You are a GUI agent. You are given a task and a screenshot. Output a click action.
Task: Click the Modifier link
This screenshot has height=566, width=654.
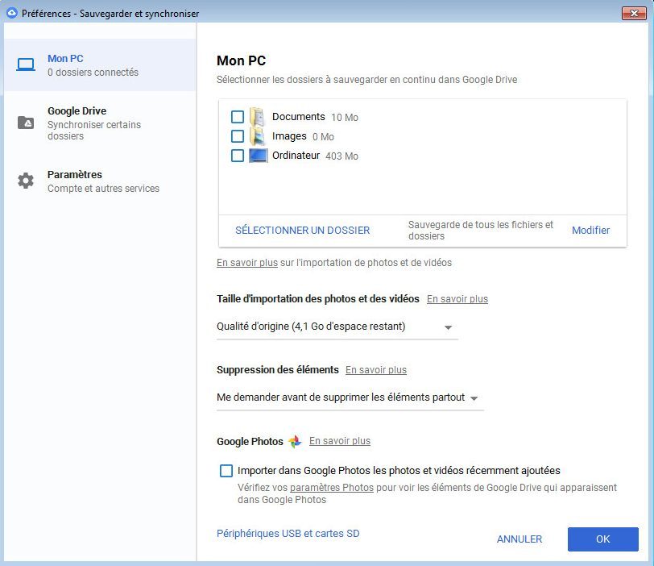(590, 231)
